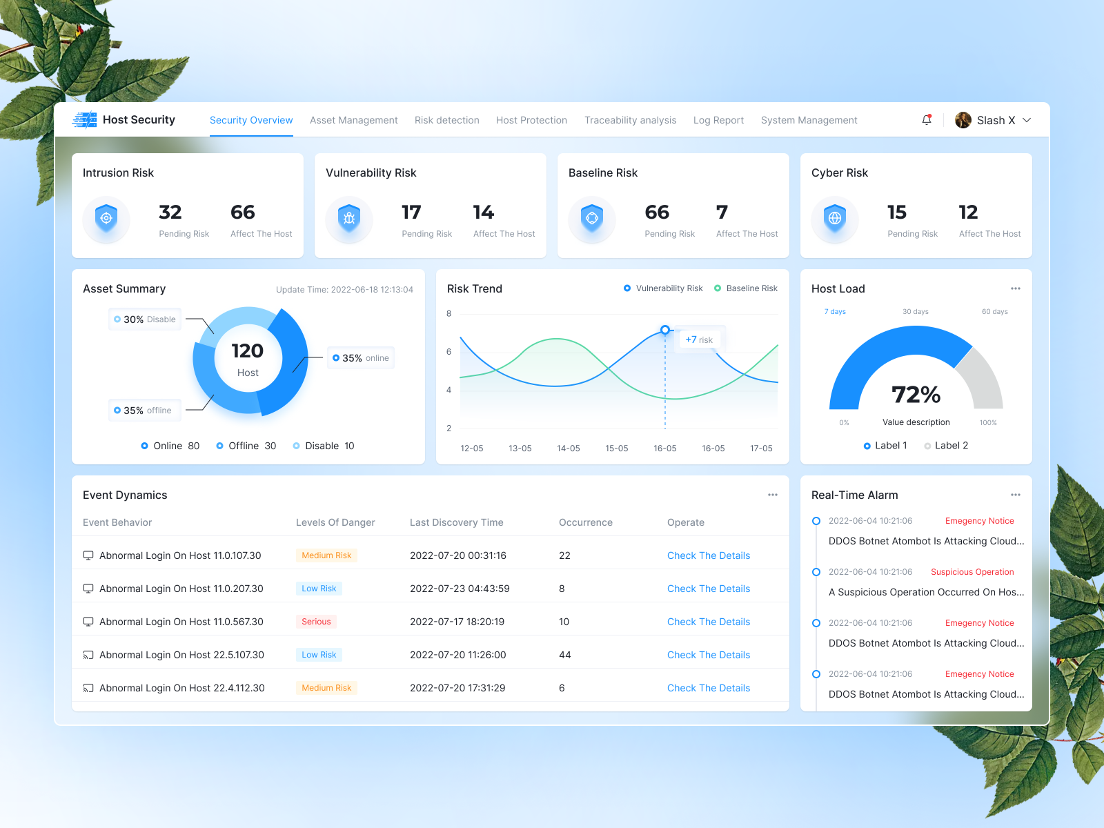Click the screencast icon beside Host 22.5.107.30
Image resolution: width=1104 pixels, height=828 pixels.
click(x=88, y=655)
